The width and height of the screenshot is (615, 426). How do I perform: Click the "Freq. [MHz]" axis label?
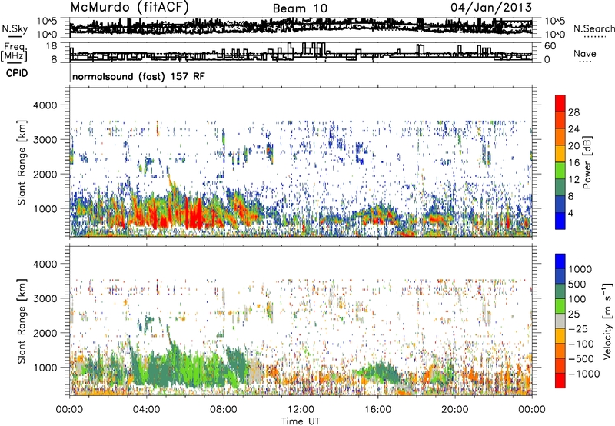tap(14, 52)
